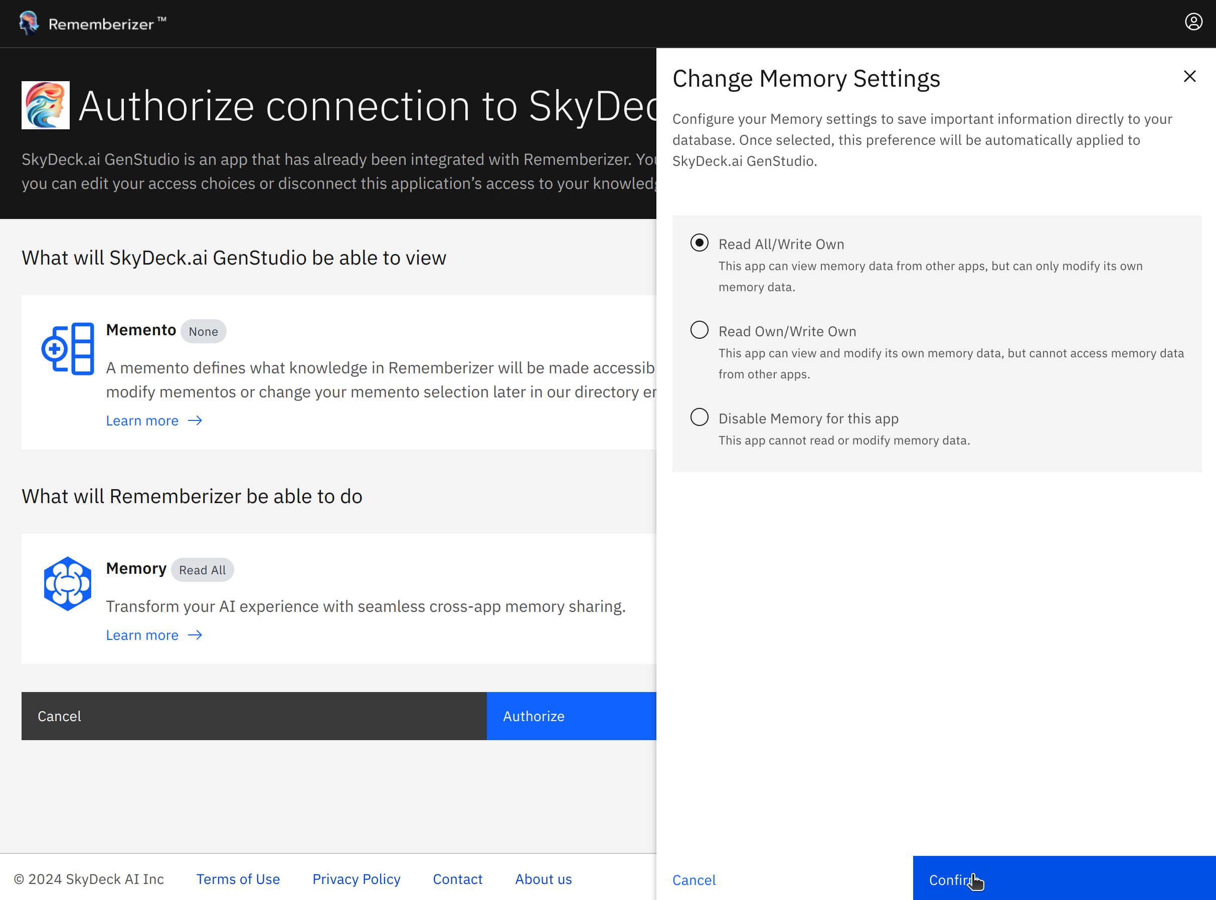This screenshot has height=900, width=1216.
Task: Select Disable Memory for this app
Action: pyautogui.click(x=700, y=417)
